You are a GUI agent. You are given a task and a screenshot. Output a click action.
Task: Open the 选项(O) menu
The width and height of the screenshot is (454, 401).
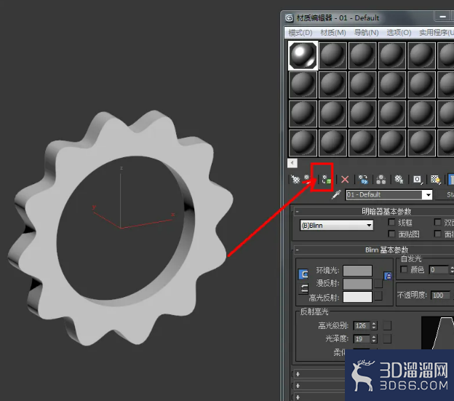click(399, 33)
